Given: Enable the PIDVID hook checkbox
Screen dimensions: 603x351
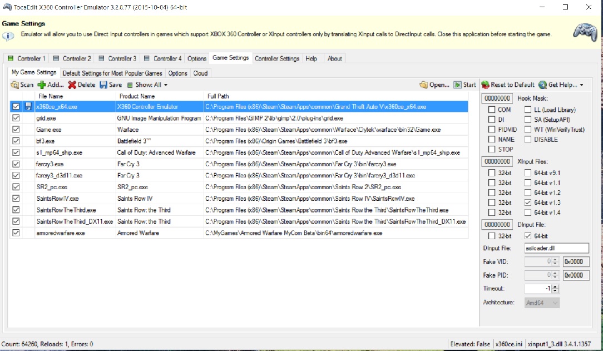Looking at the screenshot, I should (x=492, y=129).
